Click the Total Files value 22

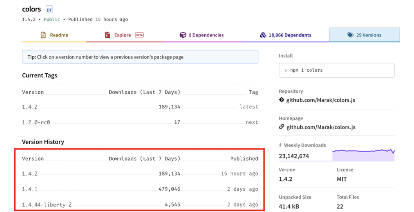340,207
